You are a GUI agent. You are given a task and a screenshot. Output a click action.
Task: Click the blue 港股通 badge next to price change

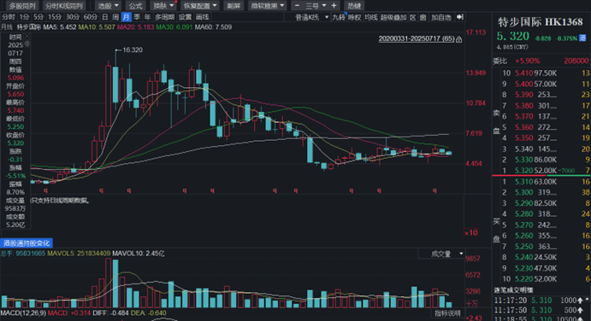click(582, 38)
